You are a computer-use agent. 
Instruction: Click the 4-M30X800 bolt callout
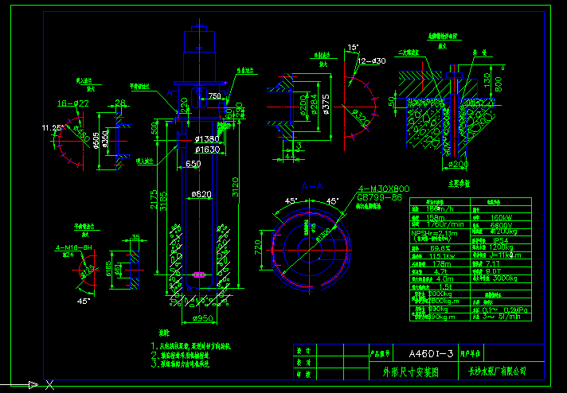[382, 186]
